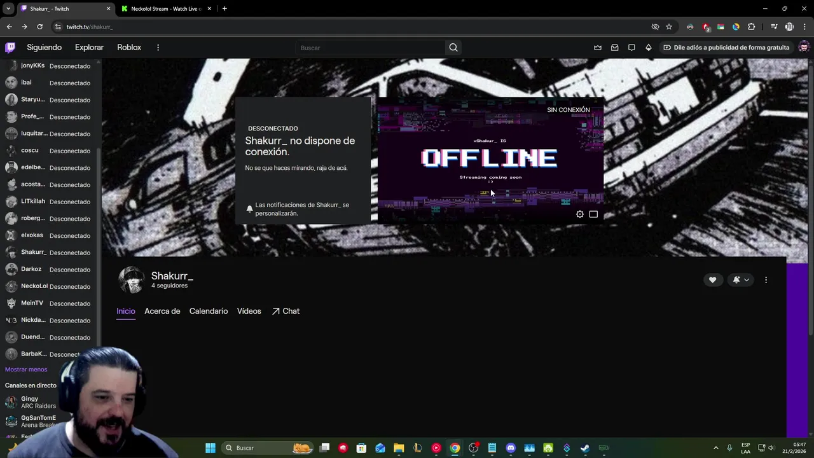Open the Windows Start menu
Screen dimensions: 814x458
210,448
